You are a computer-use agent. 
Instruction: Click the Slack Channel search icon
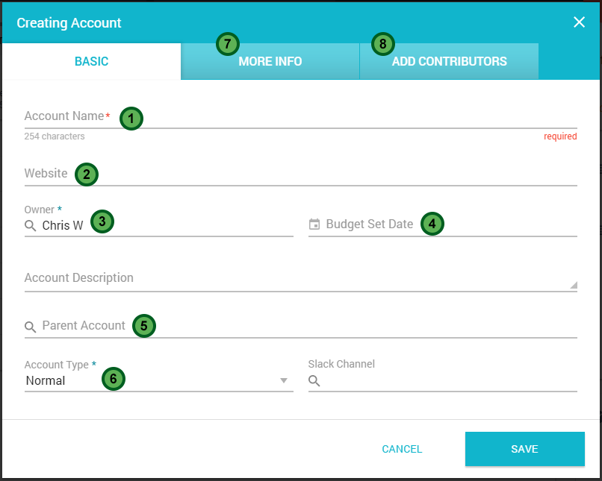[314, 381]
